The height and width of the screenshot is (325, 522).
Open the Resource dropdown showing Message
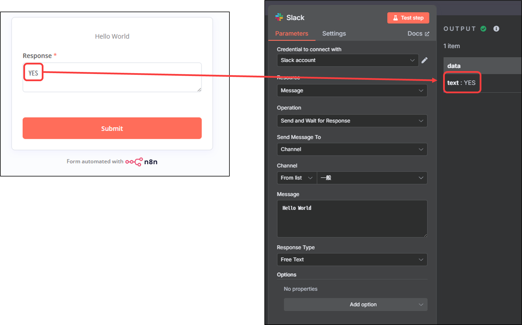coord(352,90)
